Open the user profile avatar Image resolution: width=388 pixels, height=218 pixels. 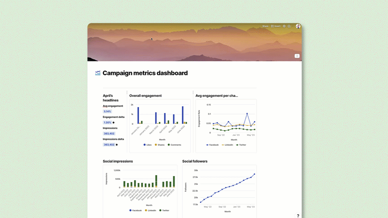298,26
